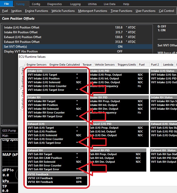Viewport: 177px width, 193px height.
Task: Select the Live Data tab
Action: coord(110,4)
